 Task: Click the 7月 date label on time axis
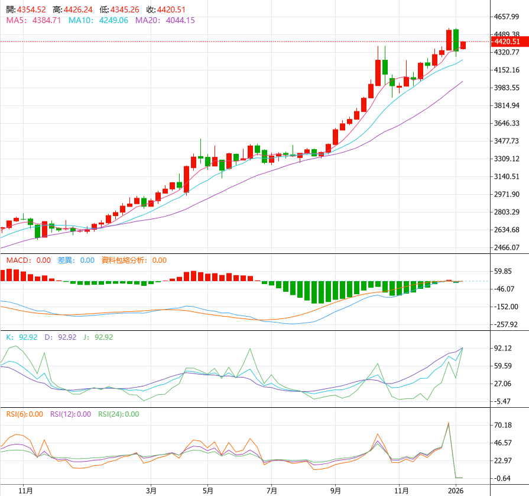tap(272, 490)
